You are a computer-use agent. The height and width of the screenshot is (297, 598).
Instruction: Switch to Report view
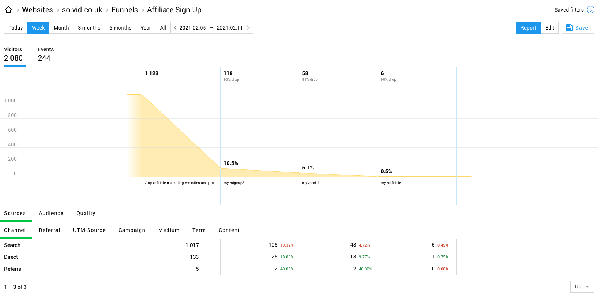click(528, 28)
